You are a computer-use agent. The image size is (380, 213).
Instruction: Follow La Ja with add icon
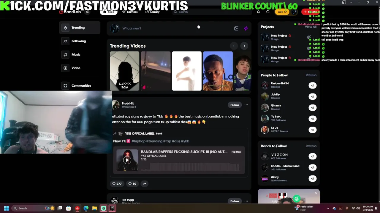pos(313,130)
